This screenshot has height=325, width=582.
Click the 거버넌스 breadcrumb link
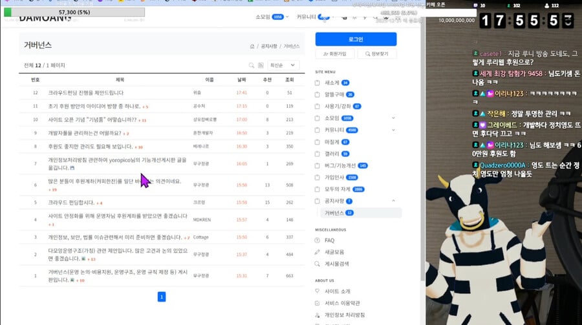[x=292, y=47]
